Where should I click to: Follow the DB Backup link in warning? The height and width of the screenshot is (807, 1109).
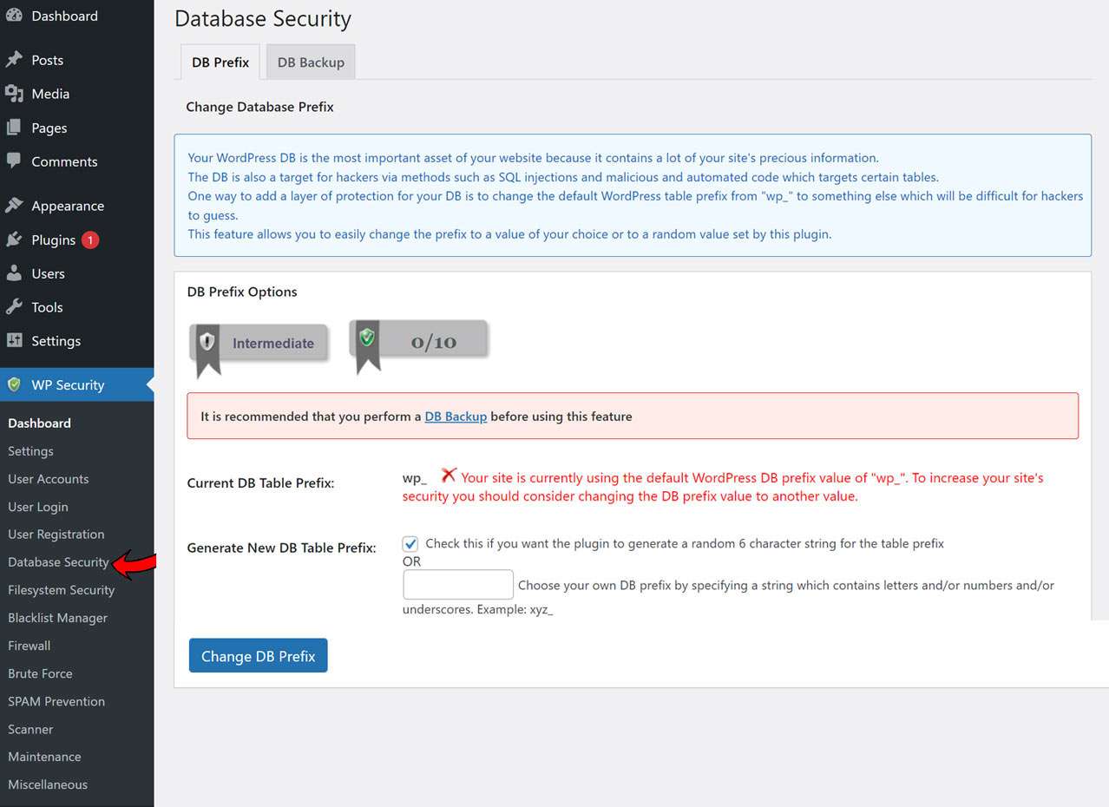pyautogui.click(x=456, y=417)
